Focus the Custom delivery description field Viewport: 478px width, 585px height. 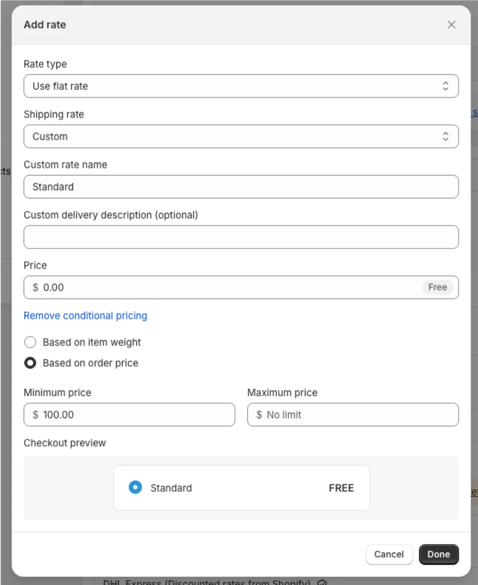click(241, 237)
